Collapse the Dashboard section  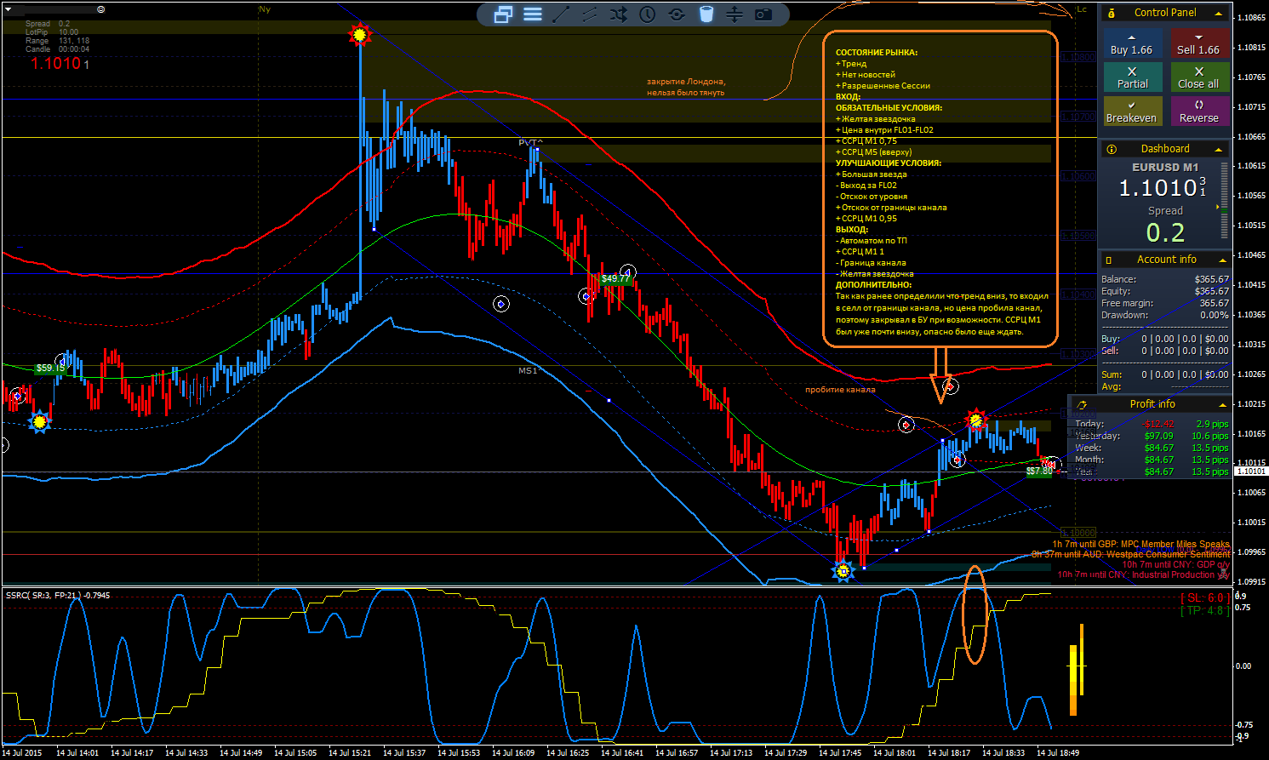coord(1218,150)
